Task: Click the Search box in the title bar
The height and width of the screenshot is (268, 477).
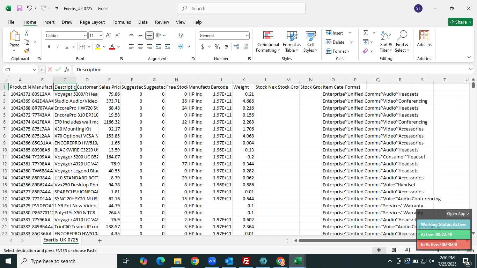Action: tap(241, 8)
